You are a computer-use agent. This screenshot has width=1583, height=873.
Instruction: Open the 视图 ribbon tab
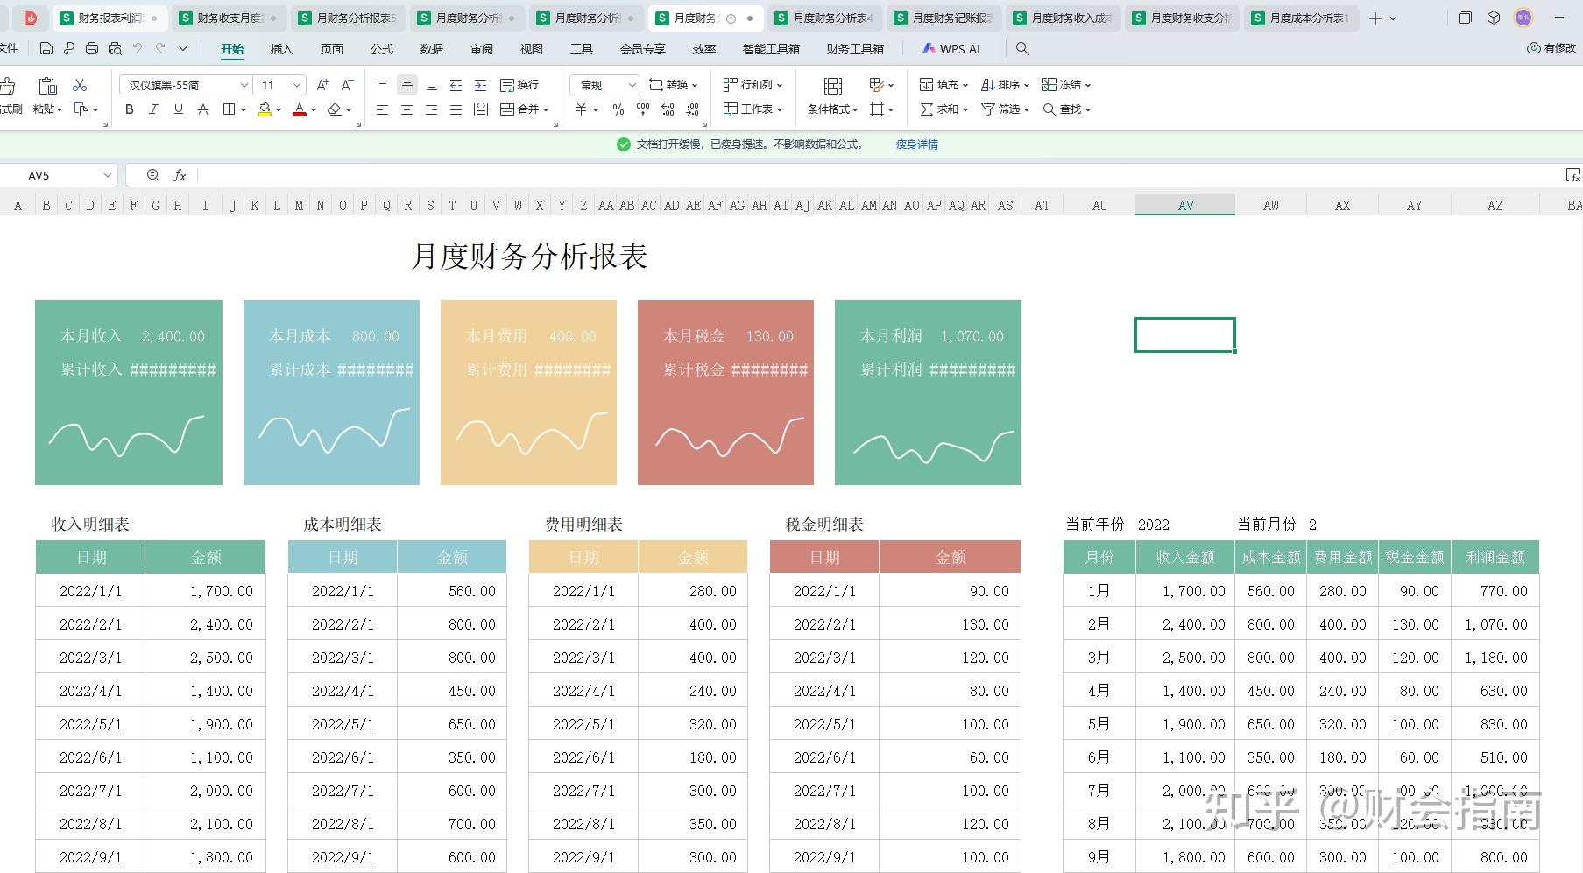click(532, 49)
